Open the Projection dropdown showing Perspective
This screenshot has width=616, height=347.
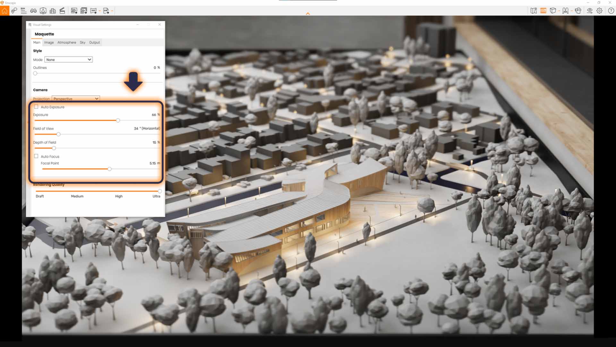tap(76, 99)
